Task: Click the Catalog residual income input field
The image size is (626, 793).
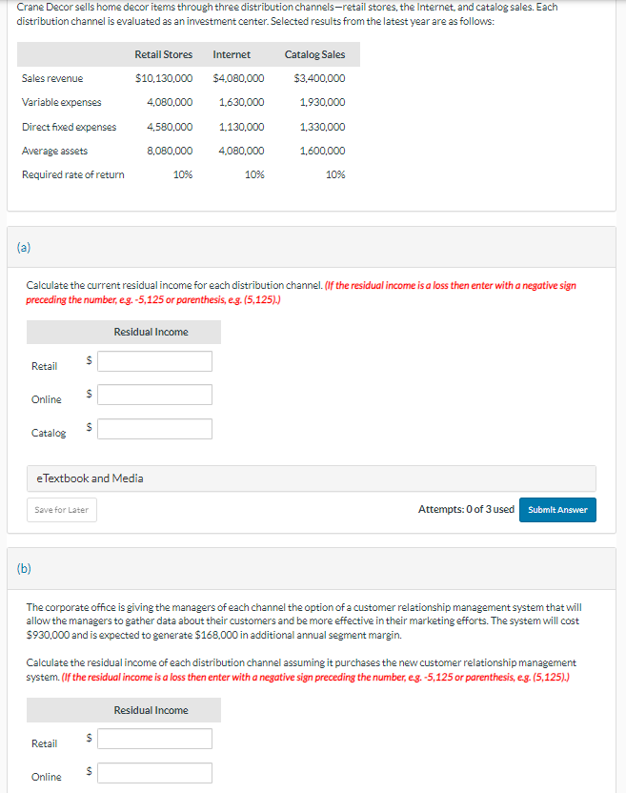Action: click(154, 429)
